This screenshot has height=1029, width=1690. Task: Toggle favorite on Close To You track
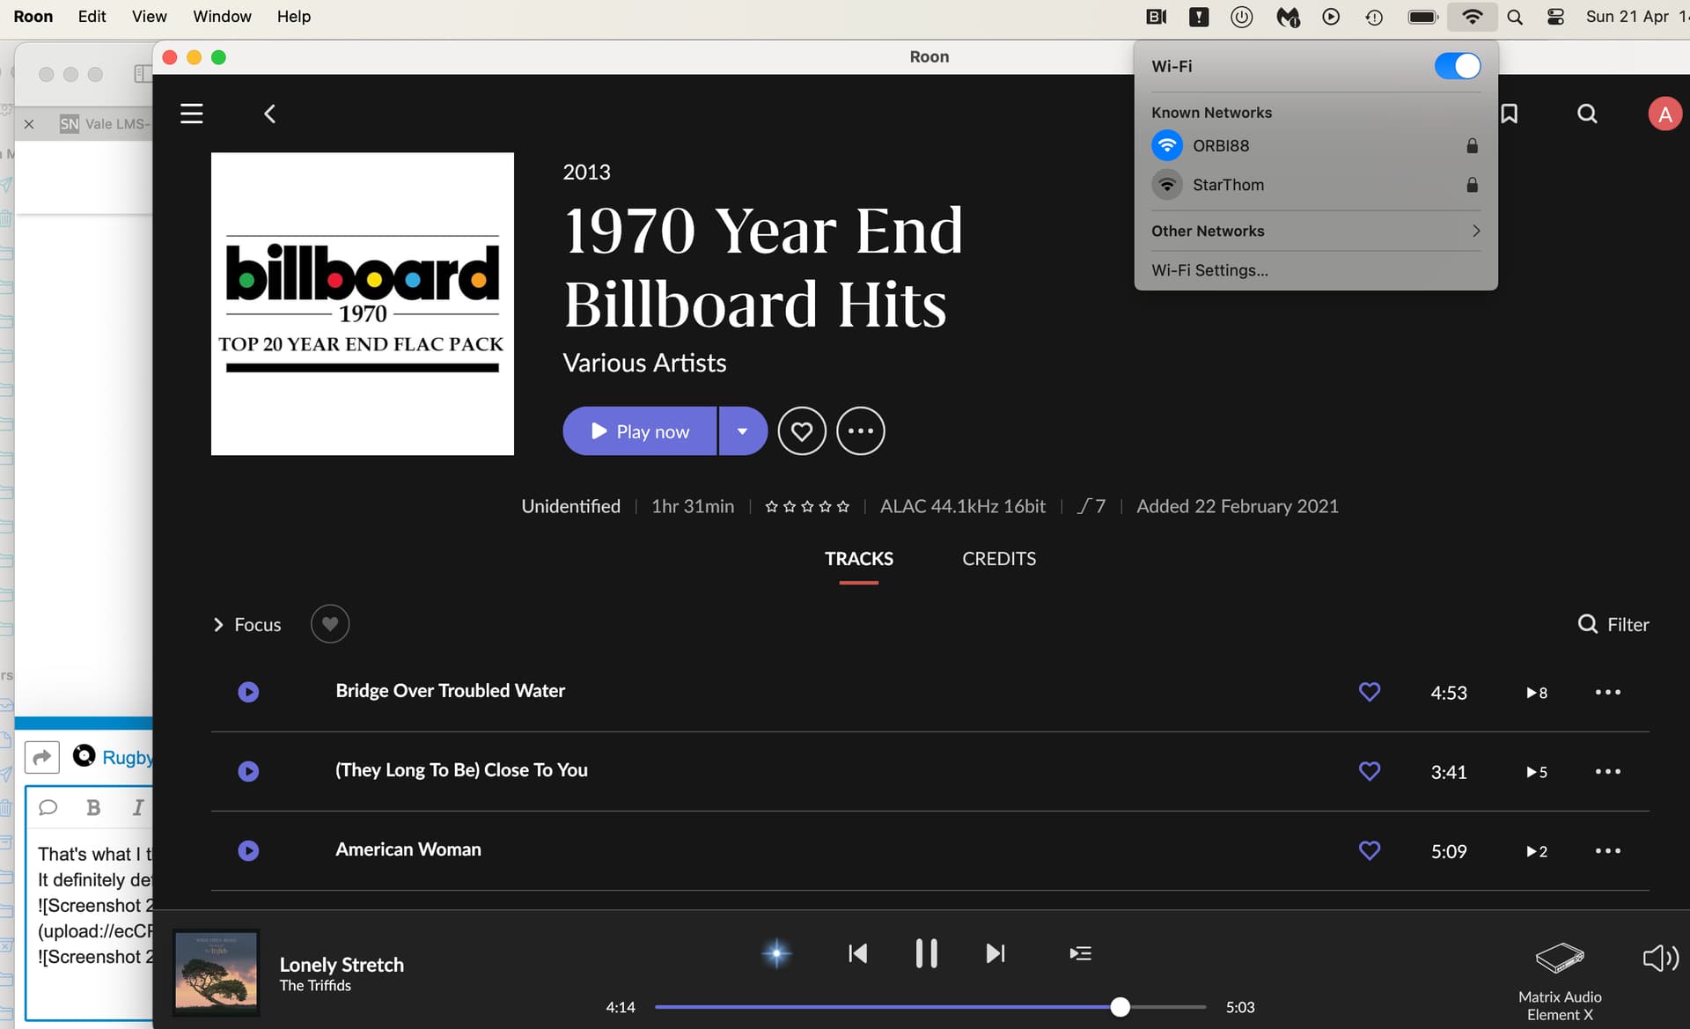coord(1370,771)
